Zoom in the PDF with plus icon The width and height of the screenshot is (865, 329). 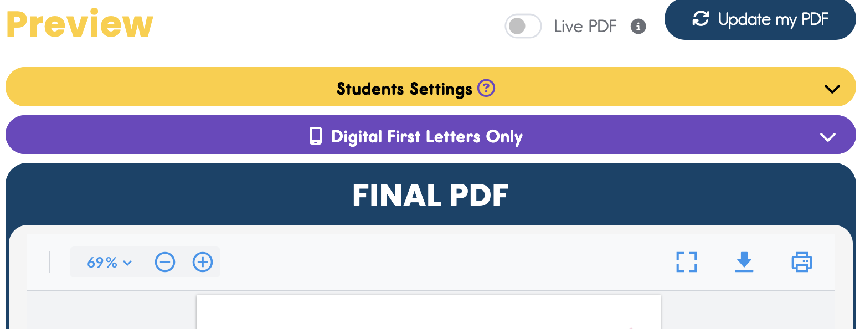(203, 262)
